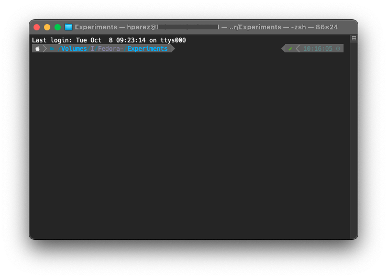This screenshot has height=278, width=387.
Task: Click the '-zsh — 86×24' title text
Action: pyautogui.click(x=314, y=27)
